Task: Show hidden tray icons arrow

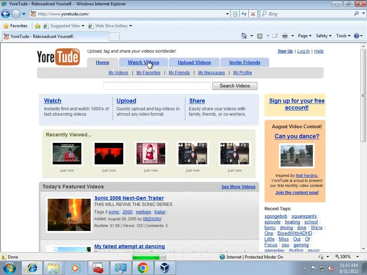Action: (x=305, y=269)
